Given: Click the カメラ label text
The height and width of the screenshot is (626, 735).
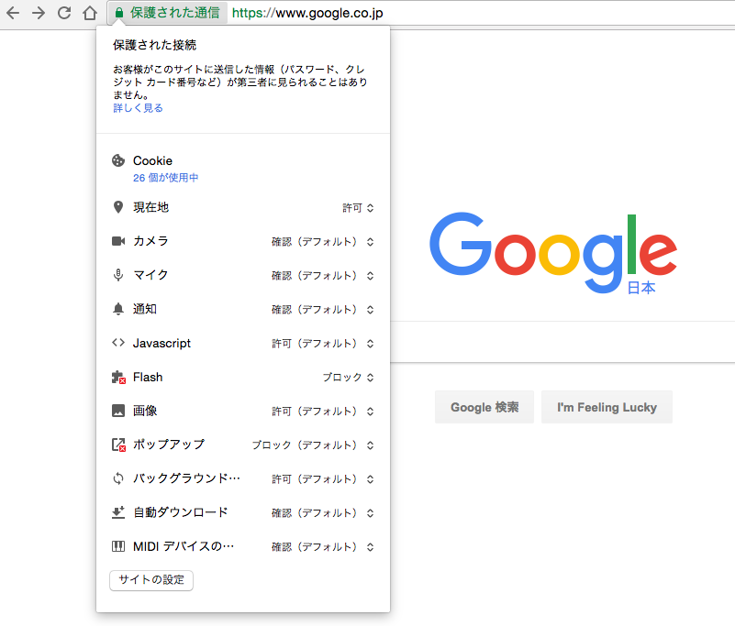Looking at the screenshot, I should 150,241.
